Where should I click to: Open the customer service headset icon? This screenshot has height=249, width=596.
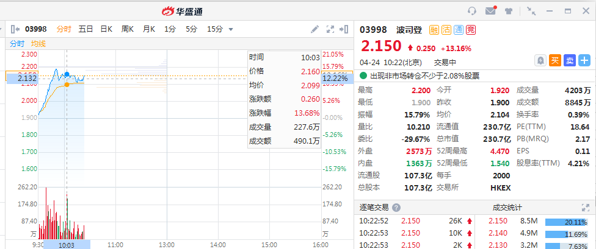[472, 11]
